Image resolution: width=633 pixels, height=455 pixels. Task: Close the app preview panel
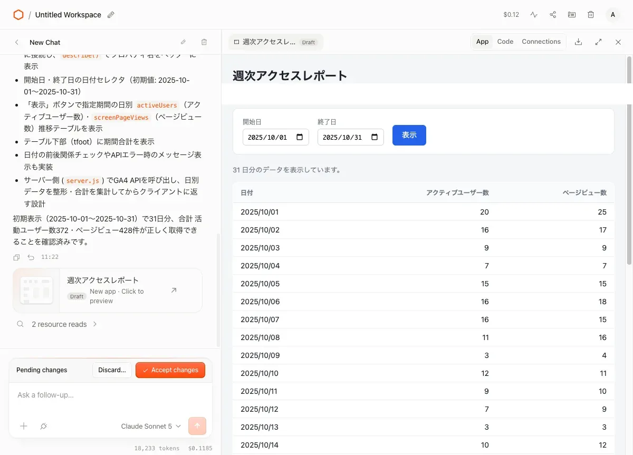pos(618,42)
